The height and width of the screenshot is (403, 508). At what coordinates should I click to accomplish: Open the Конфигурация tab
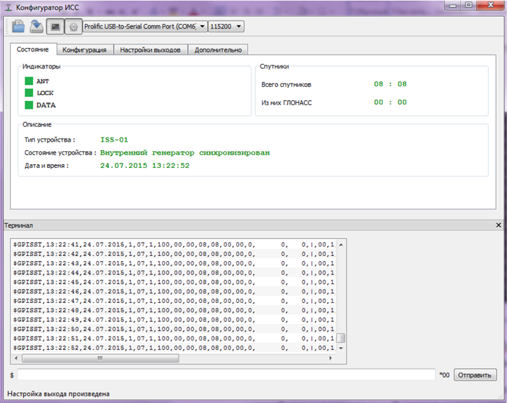coord(84,50)
